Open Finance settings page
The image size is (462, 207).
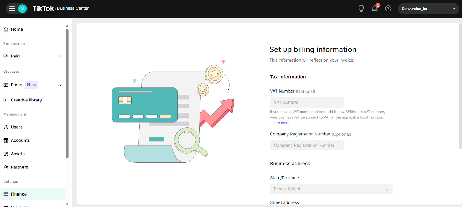(19, 194)
